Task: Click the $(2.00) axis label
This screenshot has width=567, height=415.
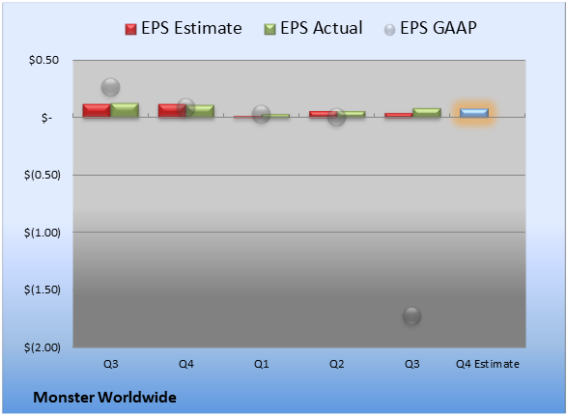Action: point(43,347)
